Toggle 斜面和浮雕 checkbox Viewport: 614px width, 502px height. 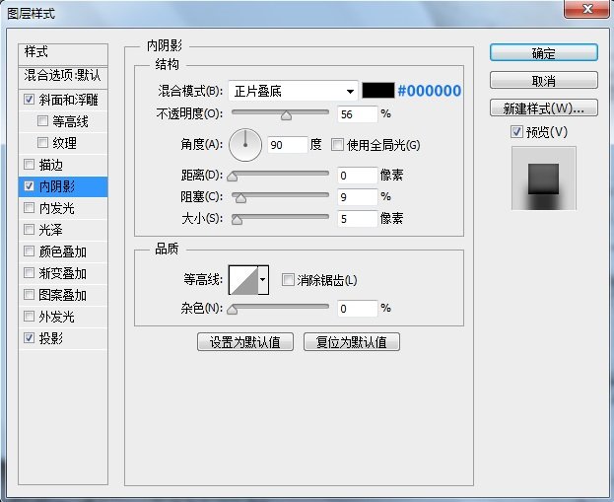pyautogui.click(x=29, y=99)
